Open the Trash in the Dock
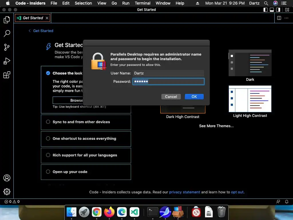 tap(221, 212)
